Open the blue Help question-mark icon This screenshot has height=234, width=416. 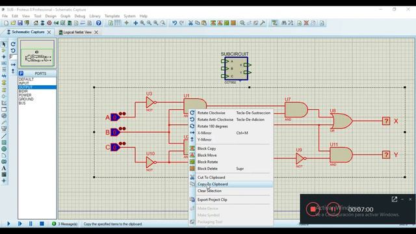click(99, 23)
